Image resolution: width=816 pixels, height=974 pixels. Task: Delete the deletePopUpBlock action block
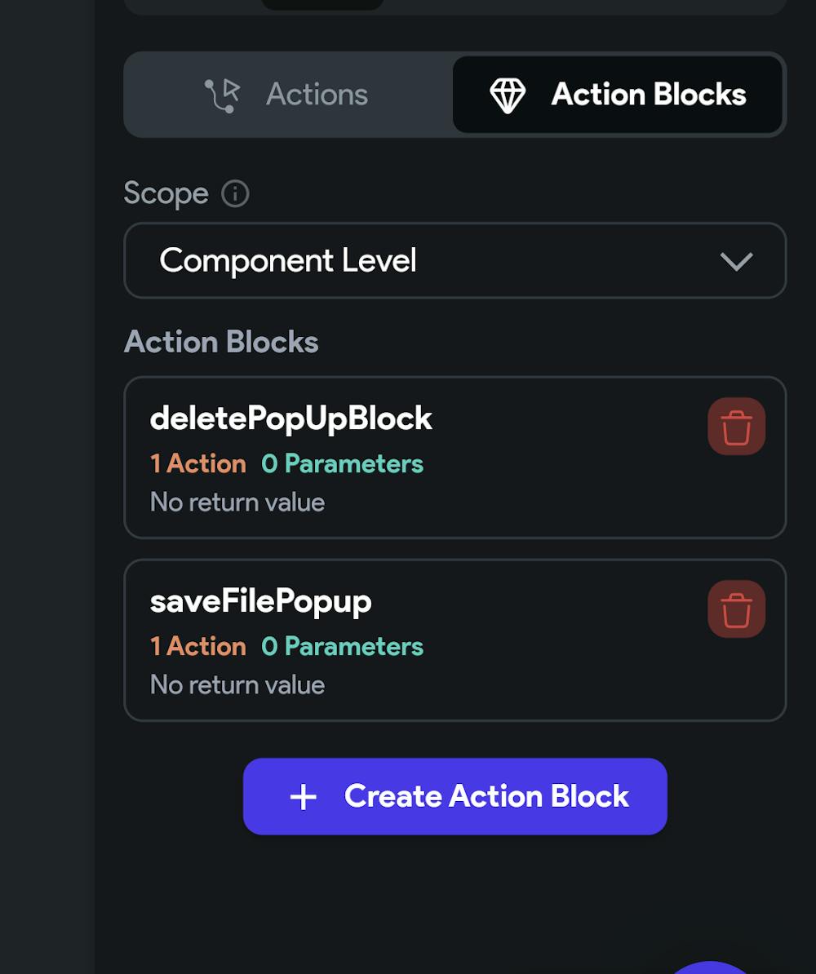(736, 427)
